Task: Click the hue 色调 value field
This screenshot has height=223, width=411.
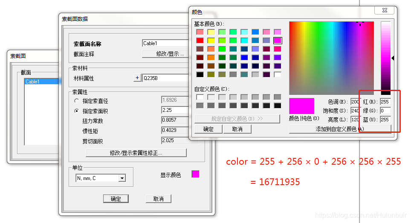Action: click(356, 102)
